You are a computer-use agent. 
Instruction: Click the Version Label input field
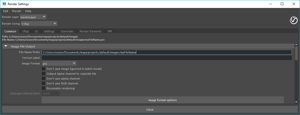tap(167, 58)
